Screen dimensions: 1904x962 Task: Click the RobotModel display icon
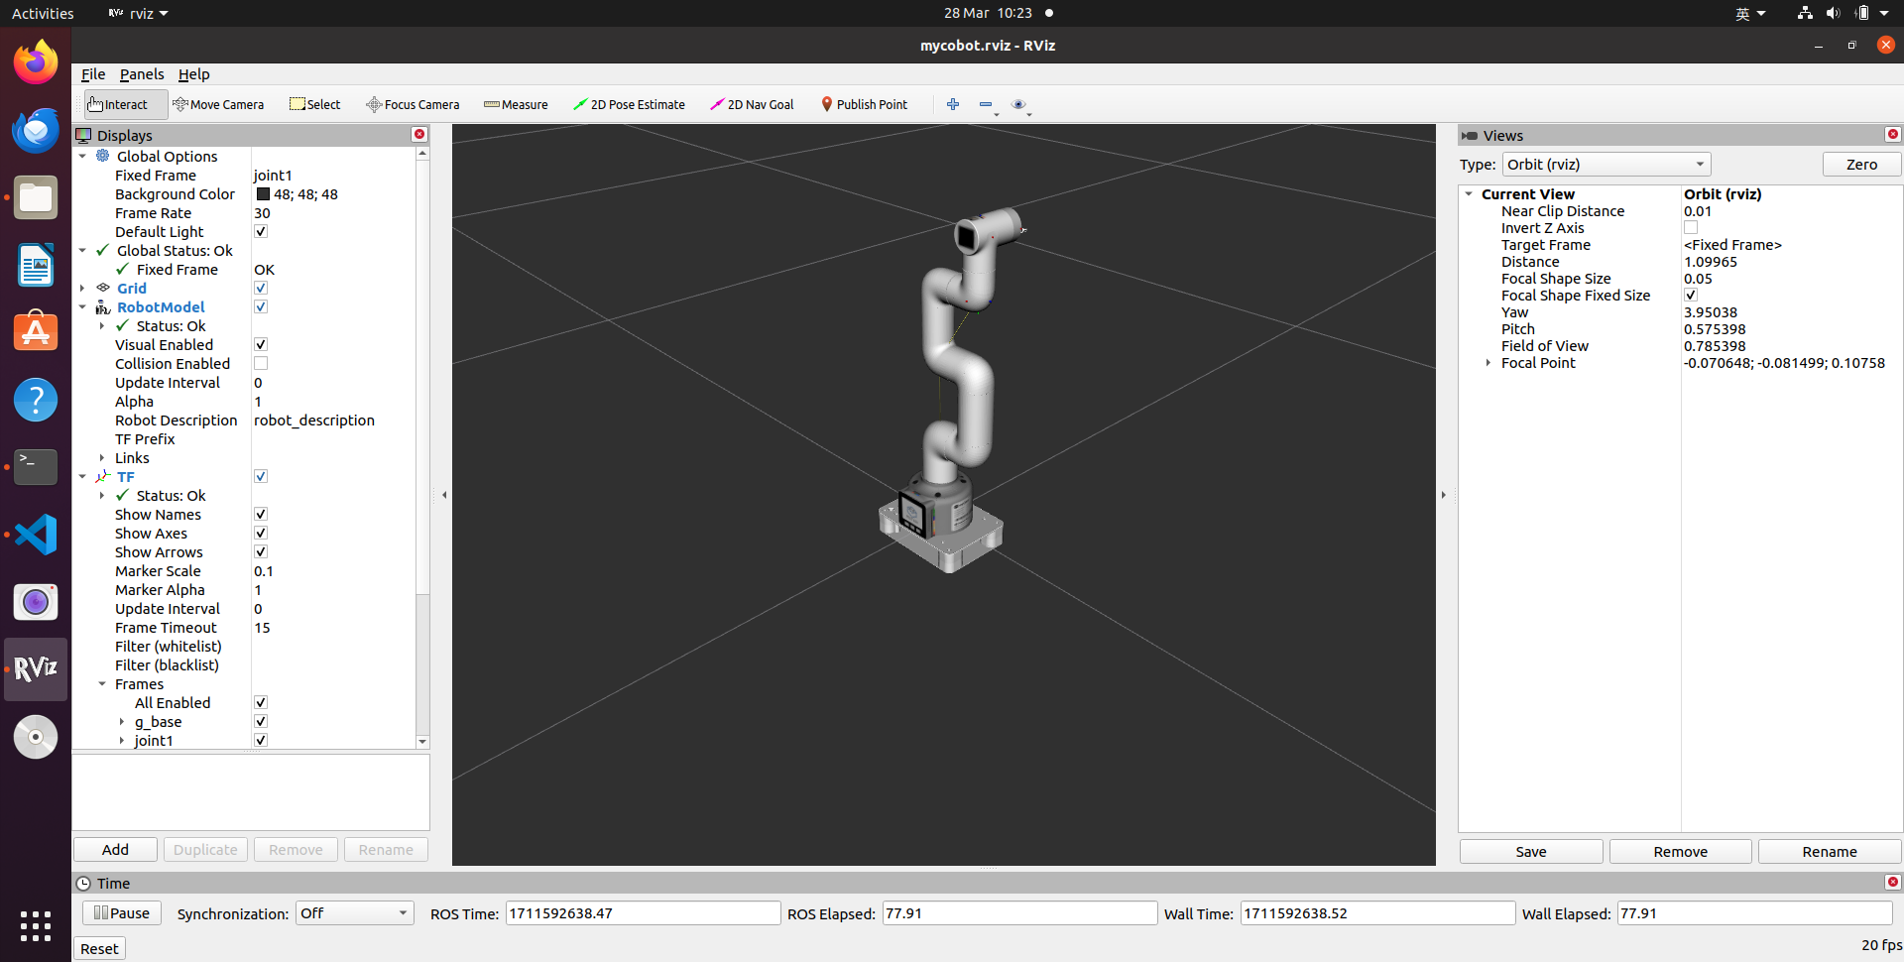point(103,307)
